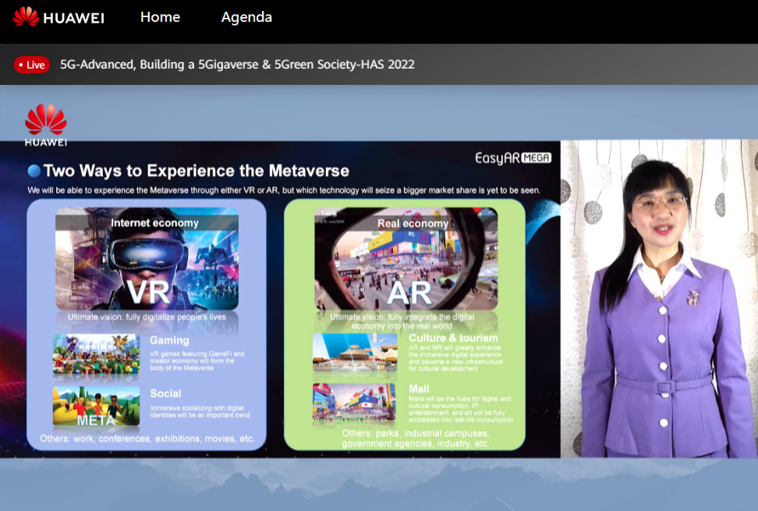Screen dimensions: 758x511
Task: Click 'Others: parks, industrial campuses' text
Action: click(x=416, y=439)
